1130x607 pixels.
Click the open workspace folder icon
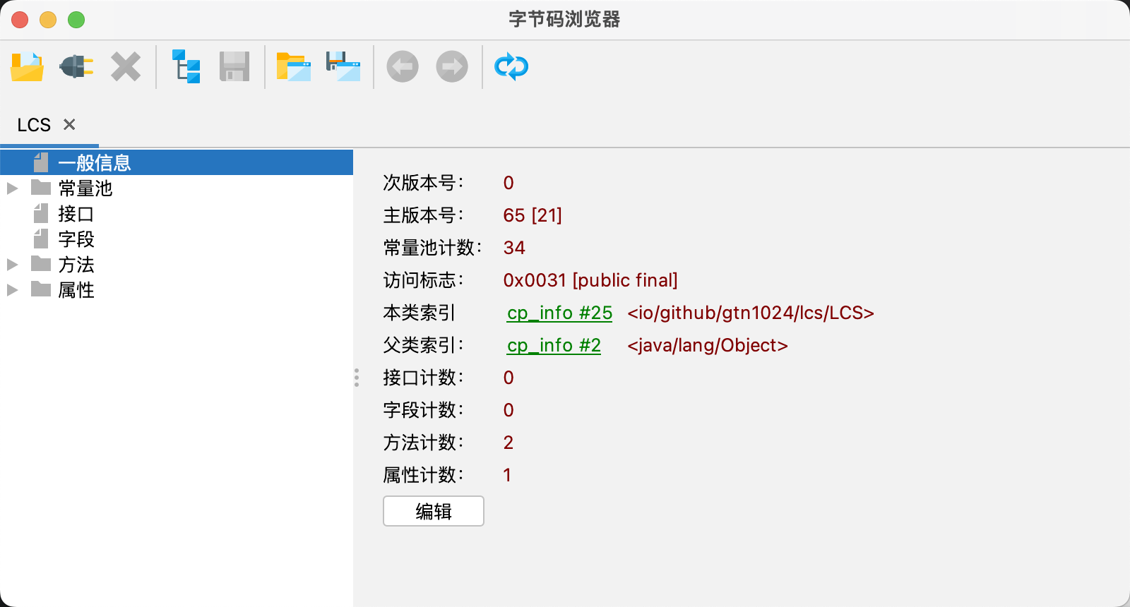tap(294, 67)
